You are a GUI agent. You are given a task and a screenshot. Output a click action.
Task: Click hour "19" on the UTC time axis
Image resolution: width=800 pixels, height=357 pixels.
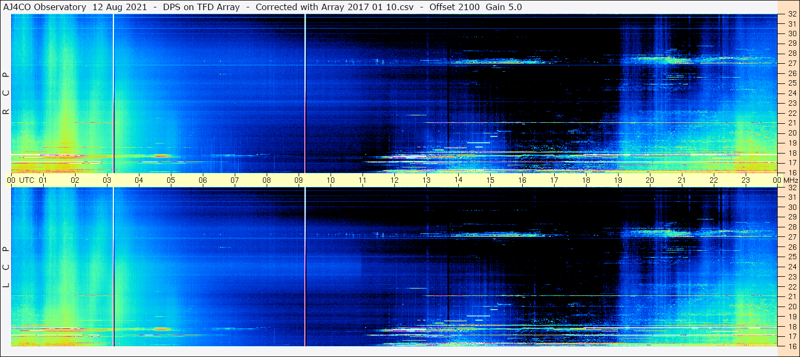point(618,180)
